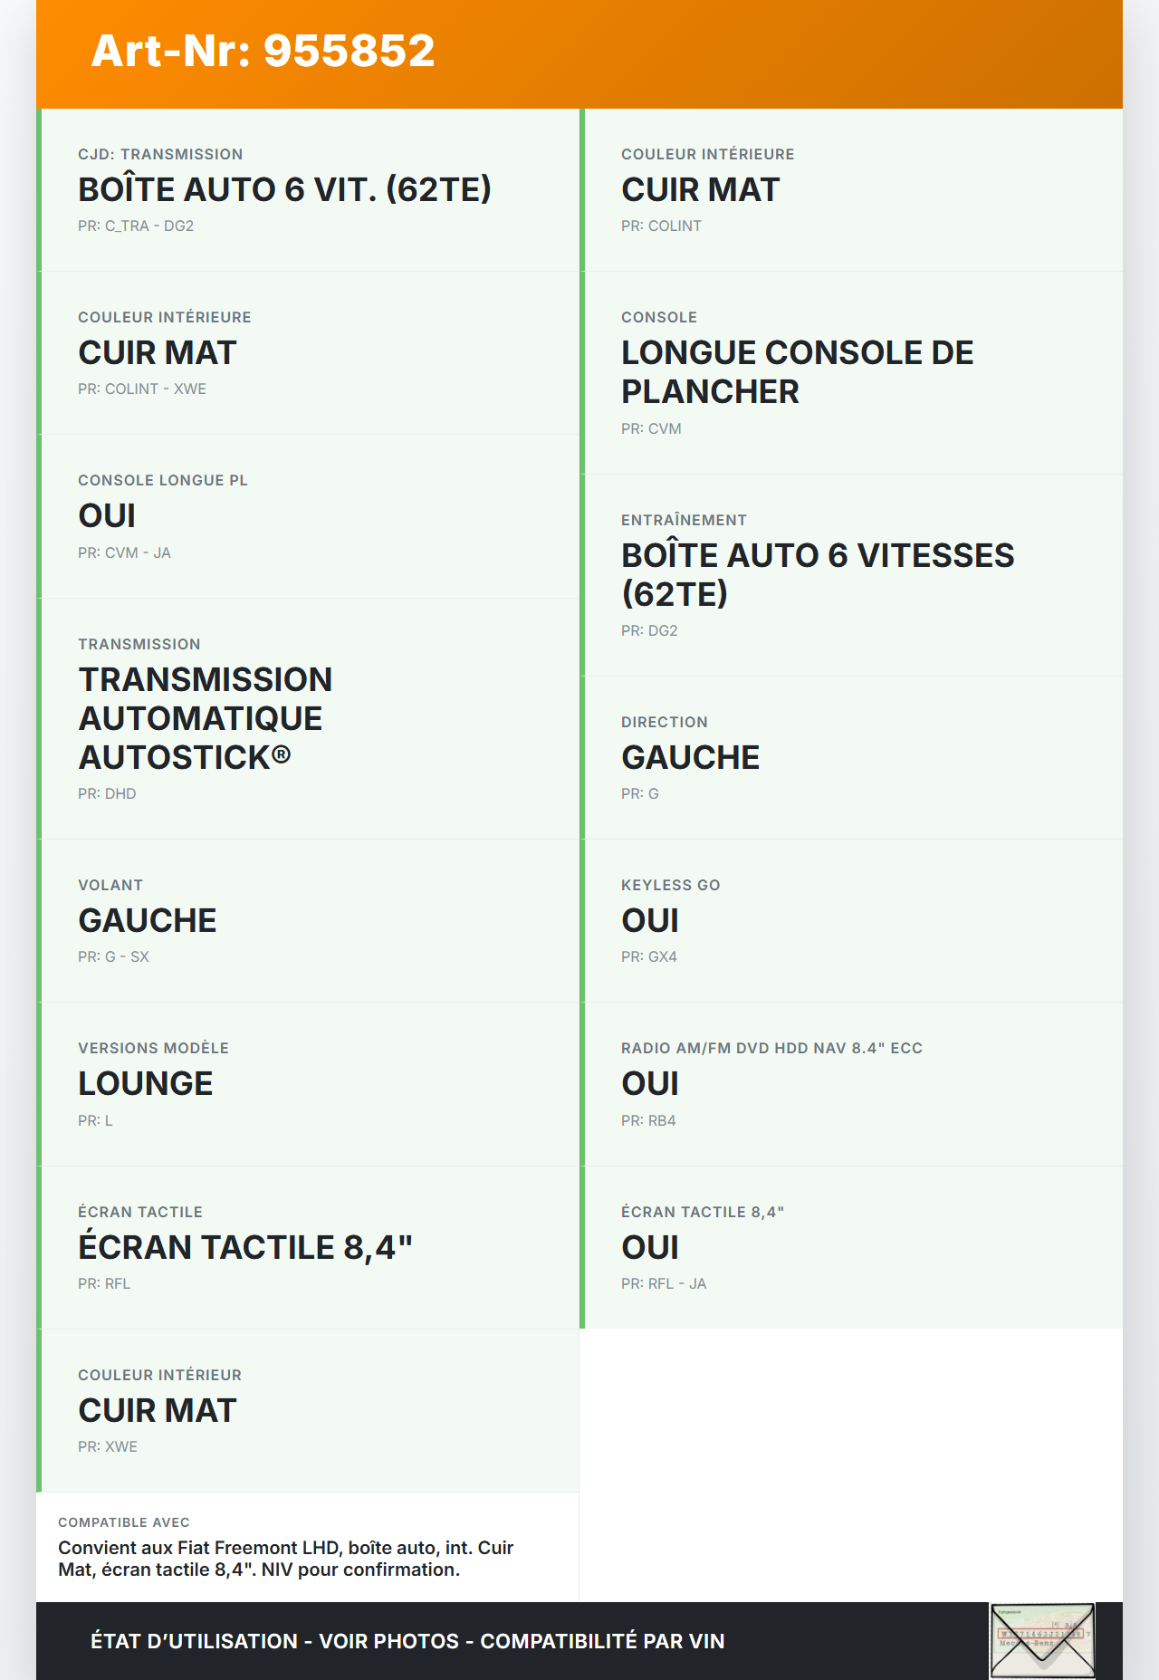
Task: Select the VOLANT spec label
Action: click(x=110, y=886)
